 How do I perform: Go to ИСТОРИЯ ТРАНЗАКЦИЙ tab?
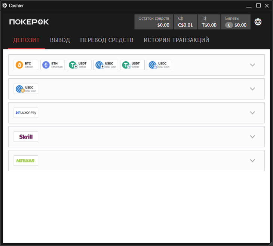click(x=176, y=40)
